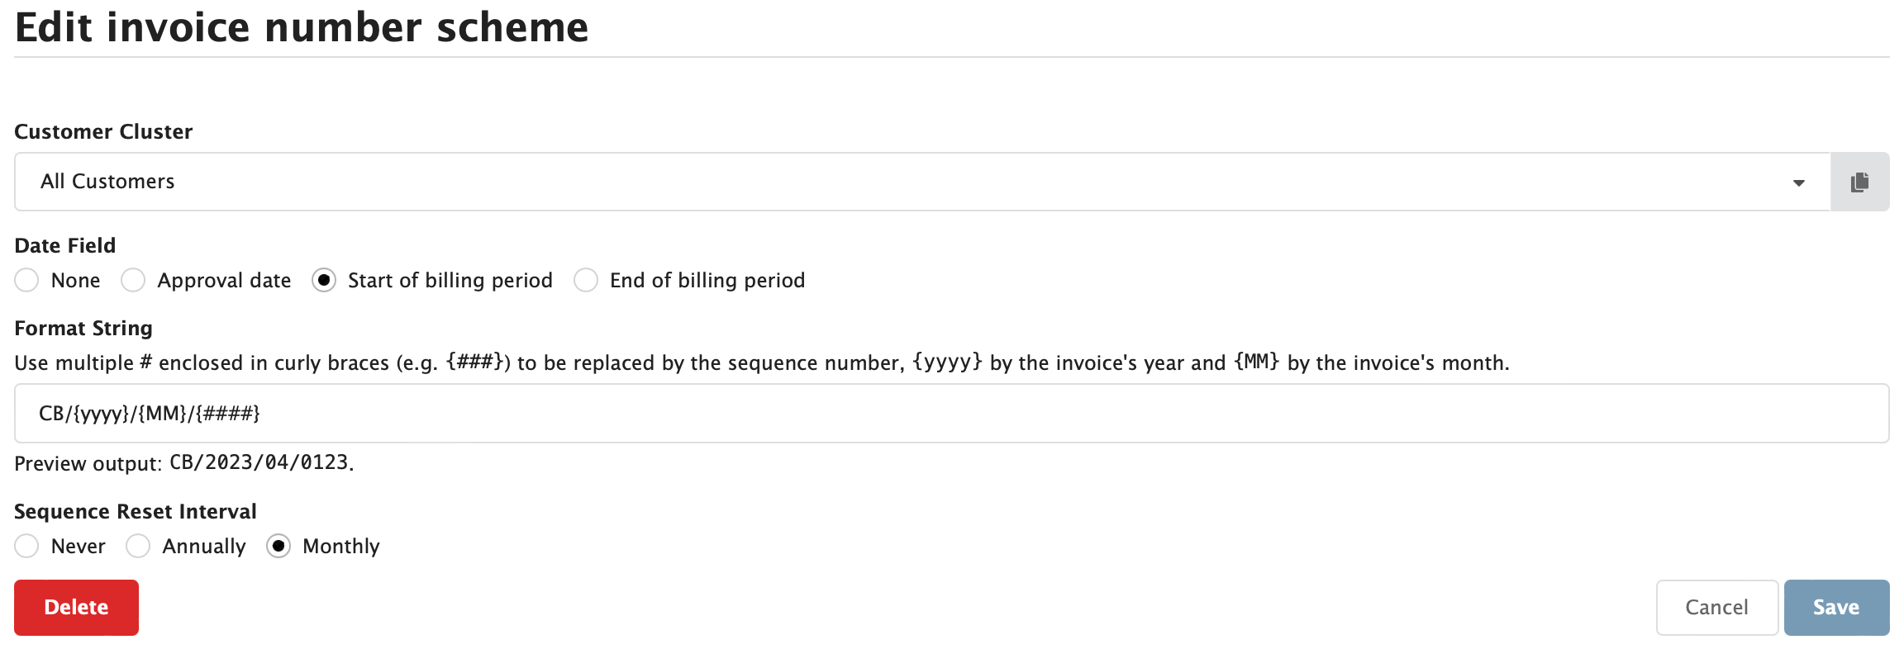Image resolution: width=1904 pixels, height=649 pixels.
Task: Select Monthly reset interval
Action: (279, 546)
